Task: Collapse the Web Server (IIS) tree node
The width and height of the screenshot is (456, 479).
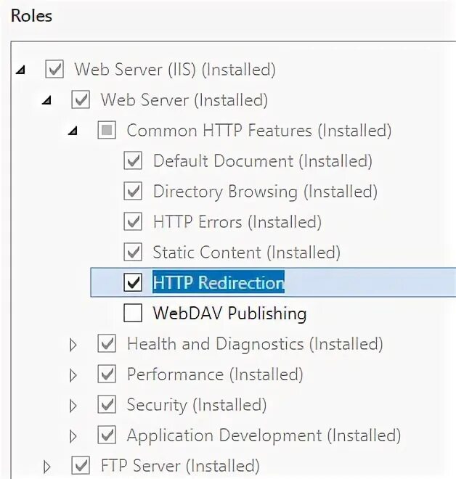Action: 21,70
